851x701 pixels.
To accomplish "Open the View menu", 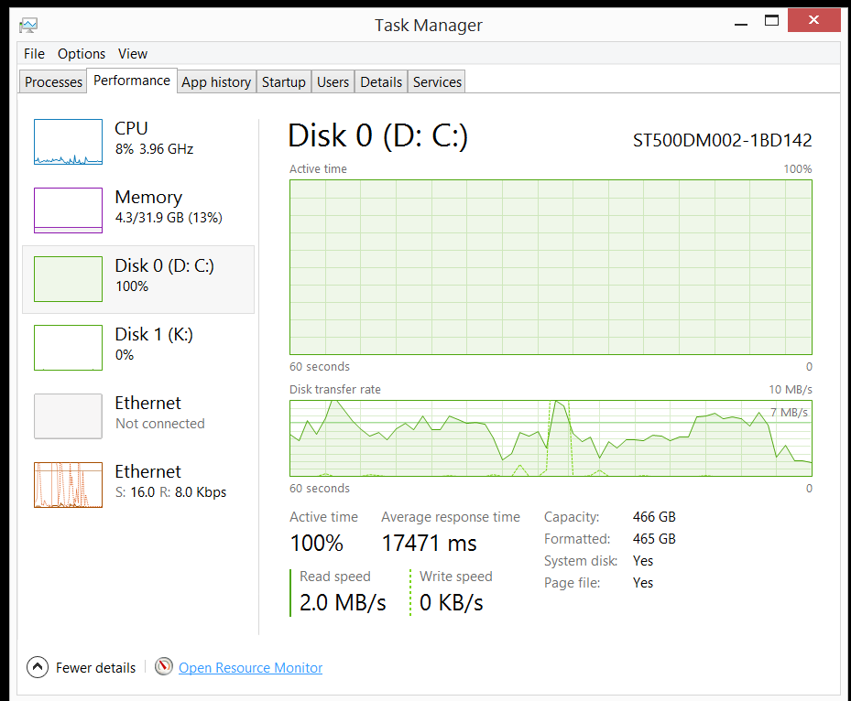I will 133,54.
